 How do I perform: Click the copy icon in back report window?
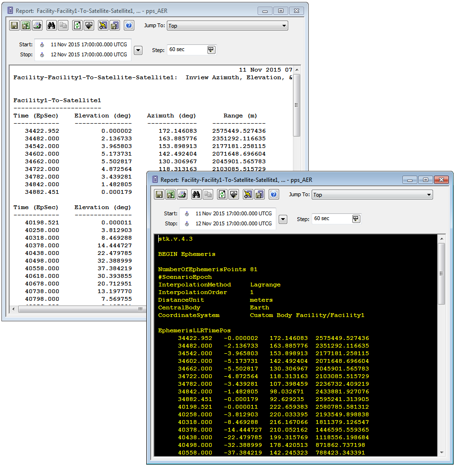click(x=63, y=25)
